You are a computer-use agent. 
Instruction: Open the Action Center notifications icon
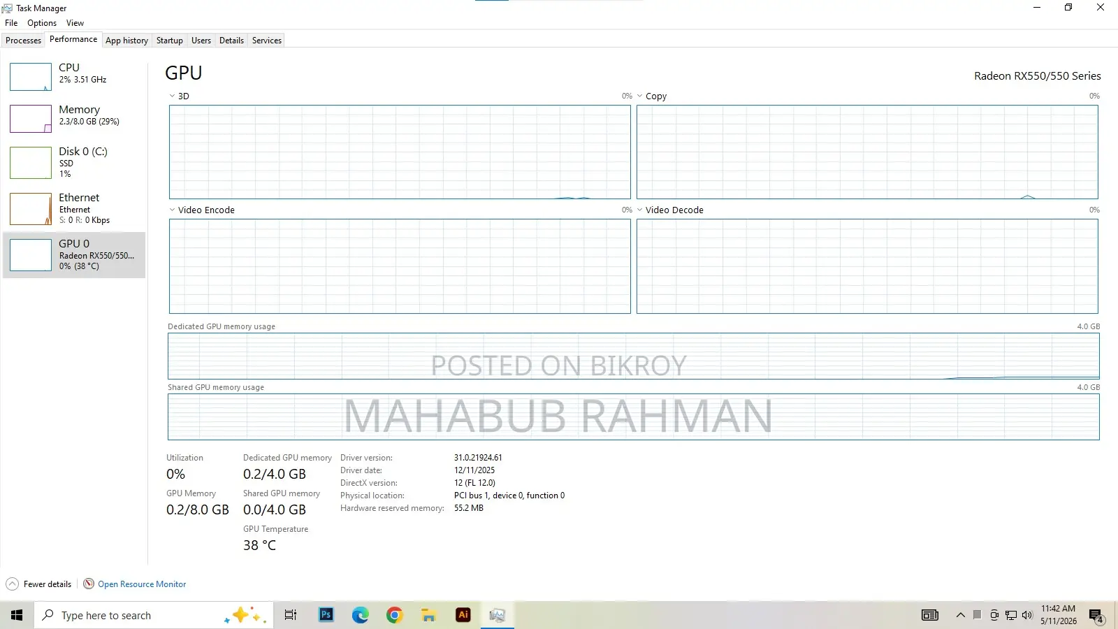click(x=1096, y=616)
